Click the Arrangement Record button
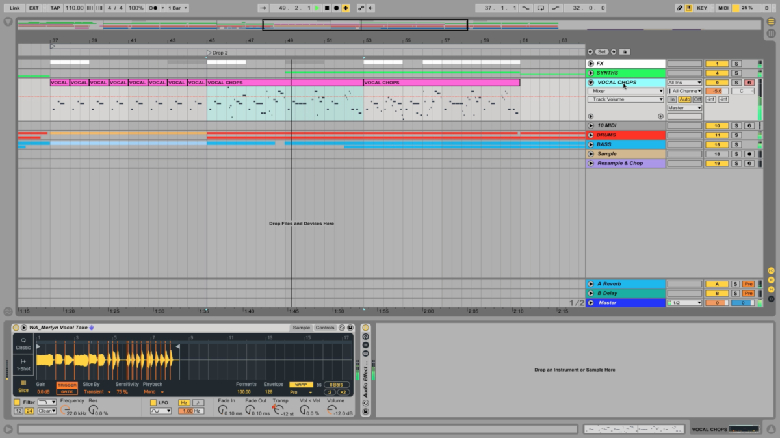The height and width of the screenshot is (438, 780). click(335, 8)
